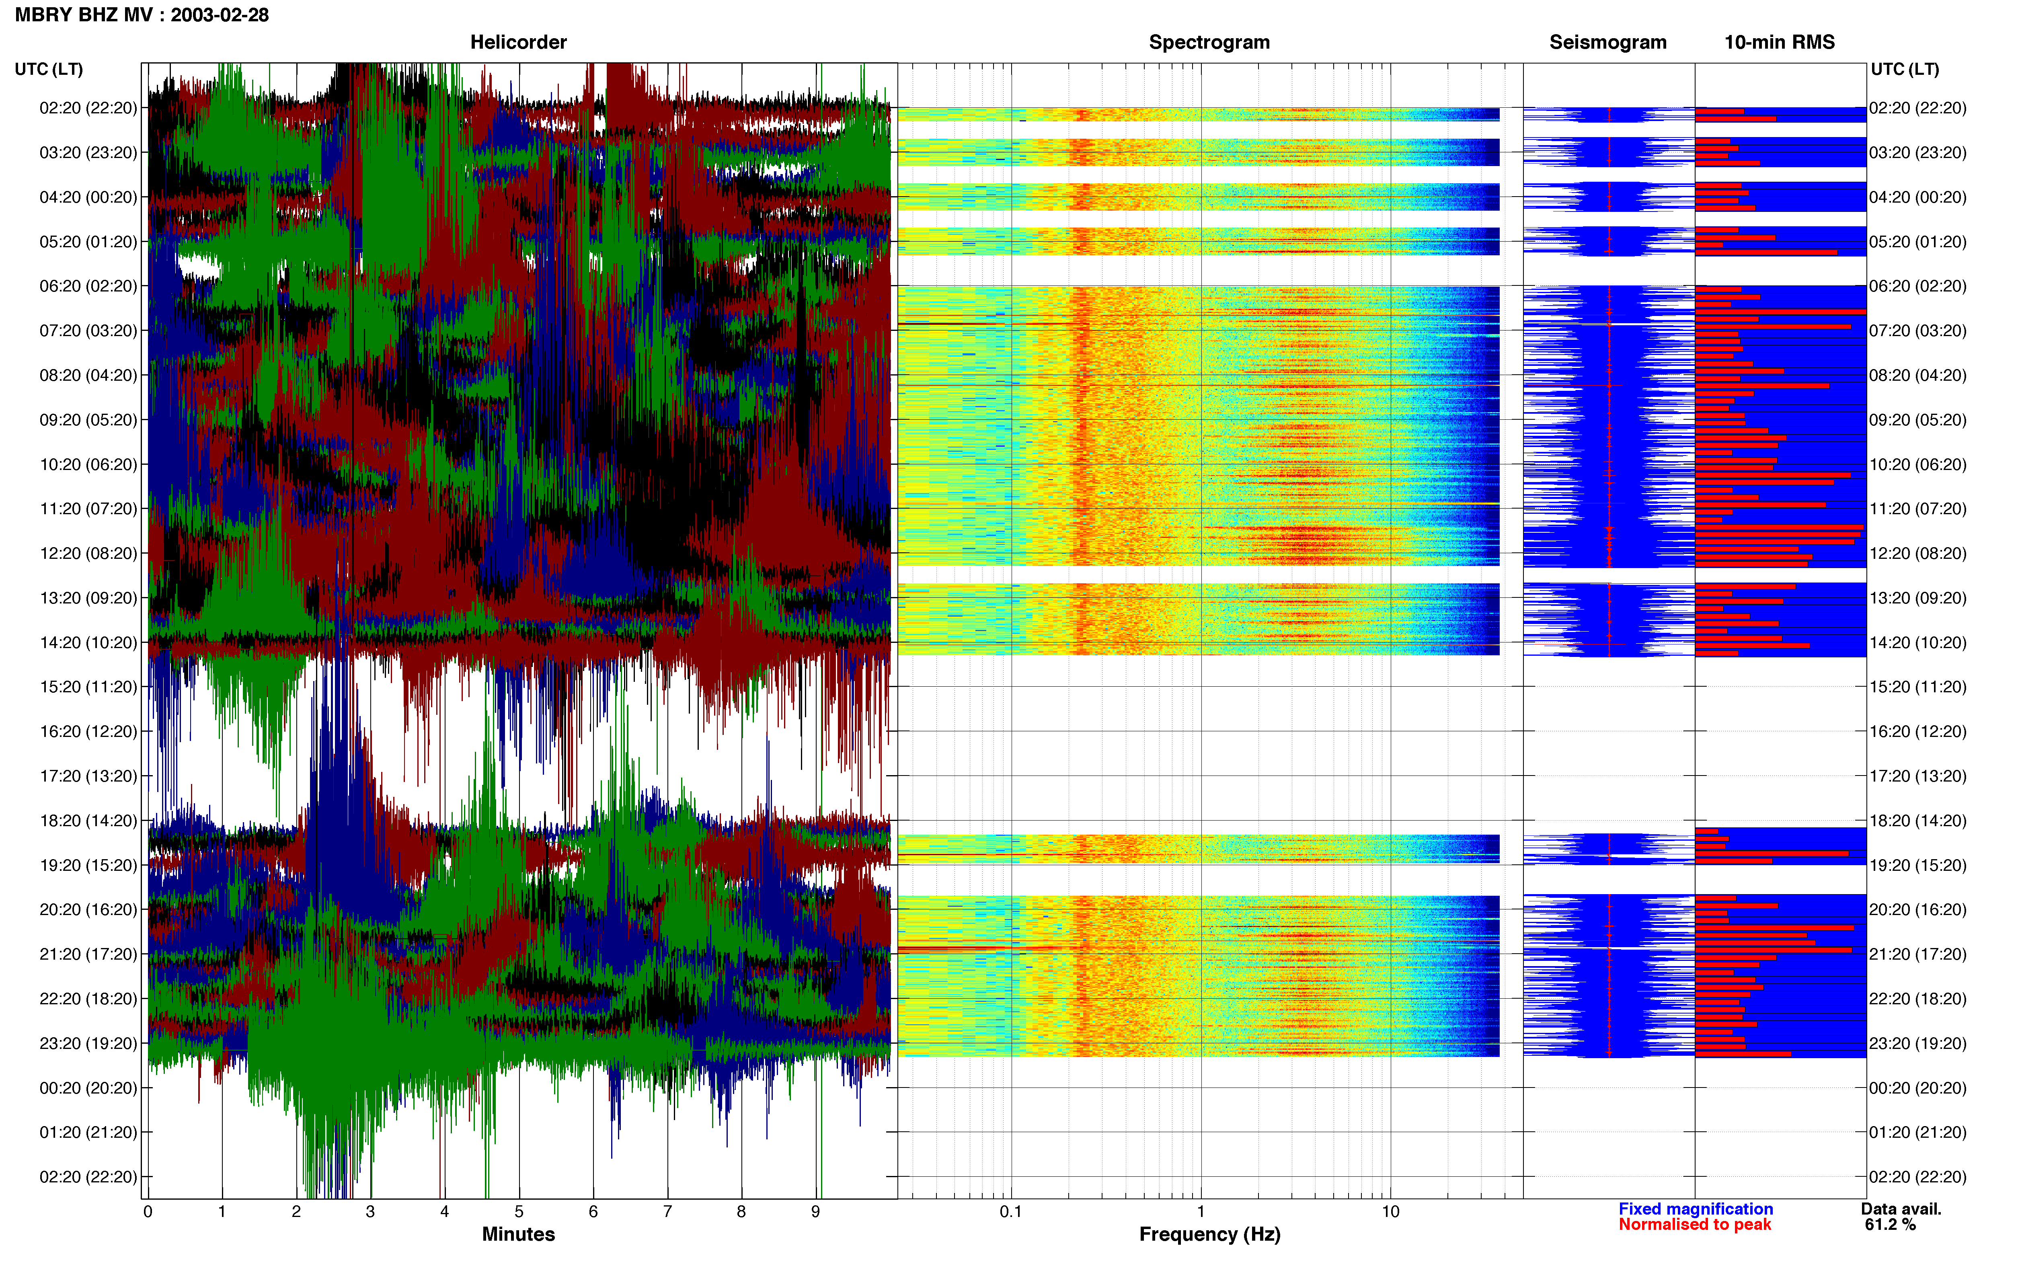
Task: Click the Minutes axis tick 4
Action: pos(445,1212)
